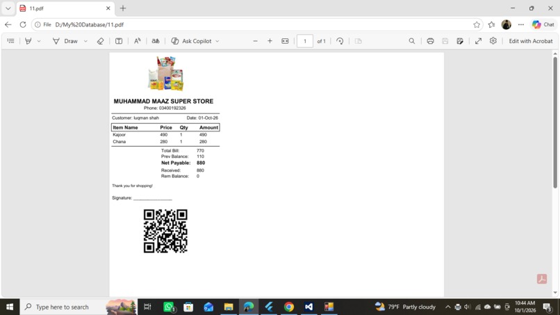Refresh the current page
The image size is (560, 315).
tap(23, 24)
